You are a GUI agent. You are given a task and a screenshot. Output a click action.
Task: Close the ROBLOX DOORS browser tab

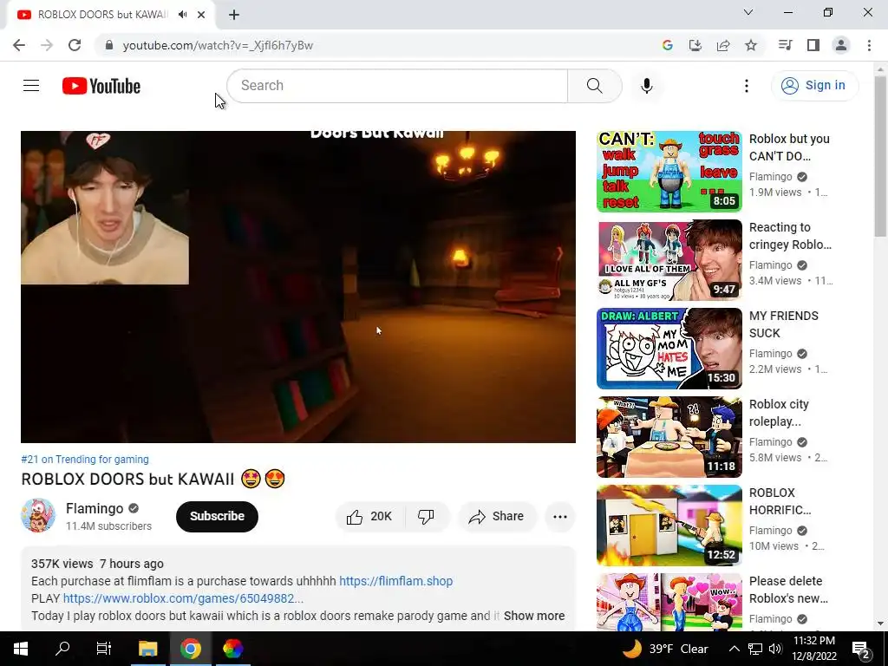point(201,15)
